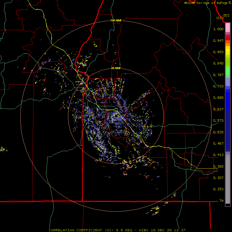The width and height of the screenshot is (232, 232).
Task: Click the [CC] legend unit label
Action: pyautogui.click(x=220, y=18)
